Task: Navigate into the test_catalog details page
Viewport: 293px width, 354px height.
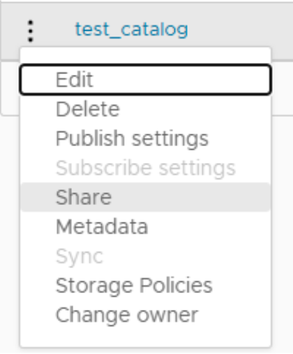Action: (132, 29)
